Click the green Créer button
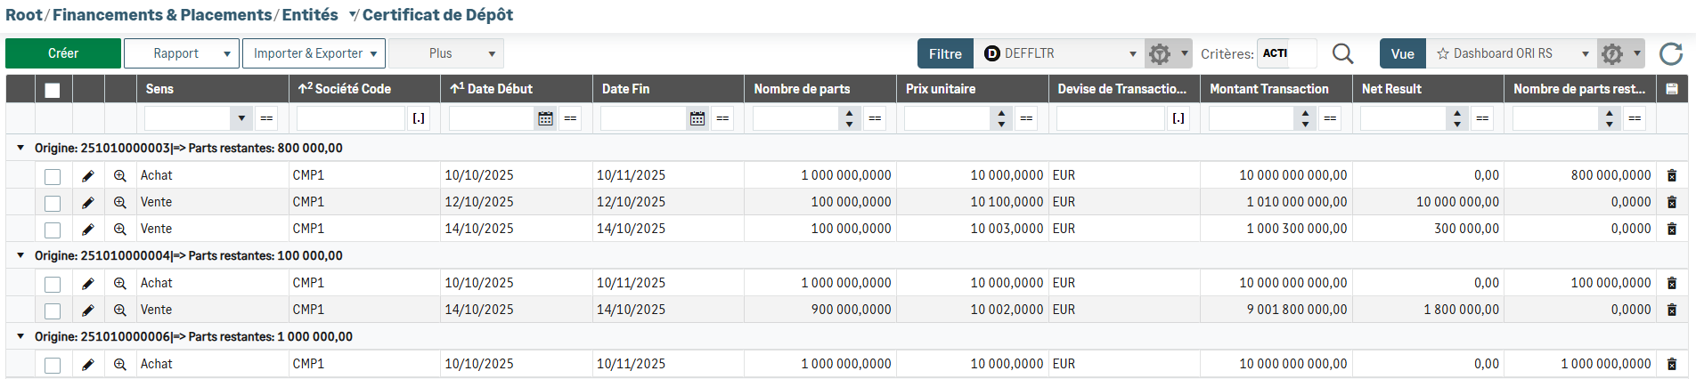Image resolution: width=1696 pixels, height=379 pixels. tap(63, 53)
